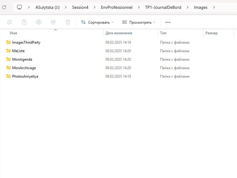Click the Paste clipboard icon
The height and width of the screenshot is (178, 237).
24,22
